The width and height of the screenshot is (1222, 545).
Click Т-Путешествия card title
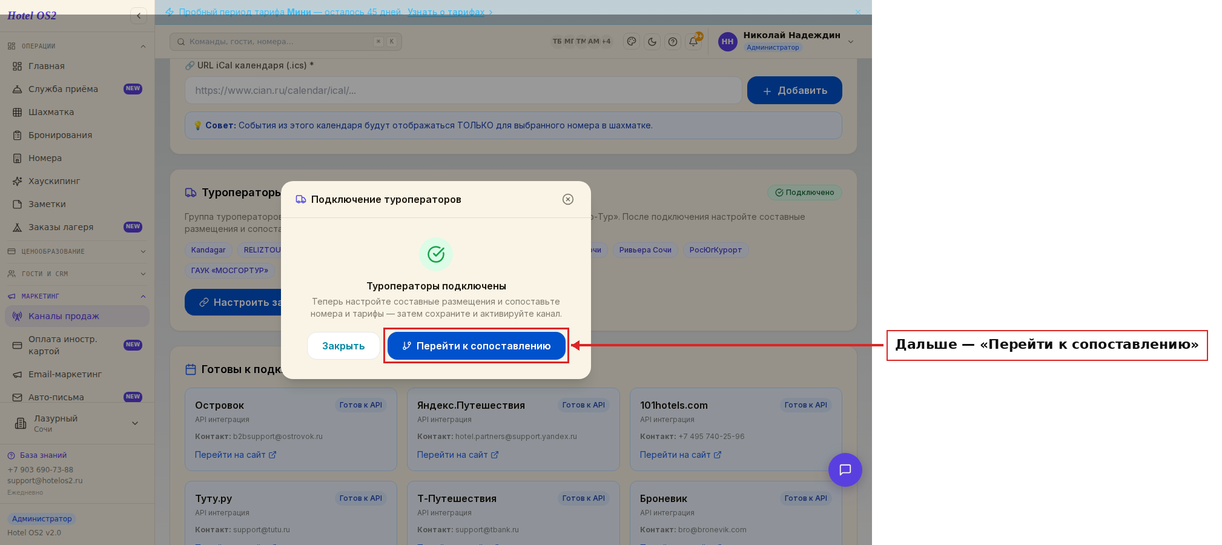point(457,498)
